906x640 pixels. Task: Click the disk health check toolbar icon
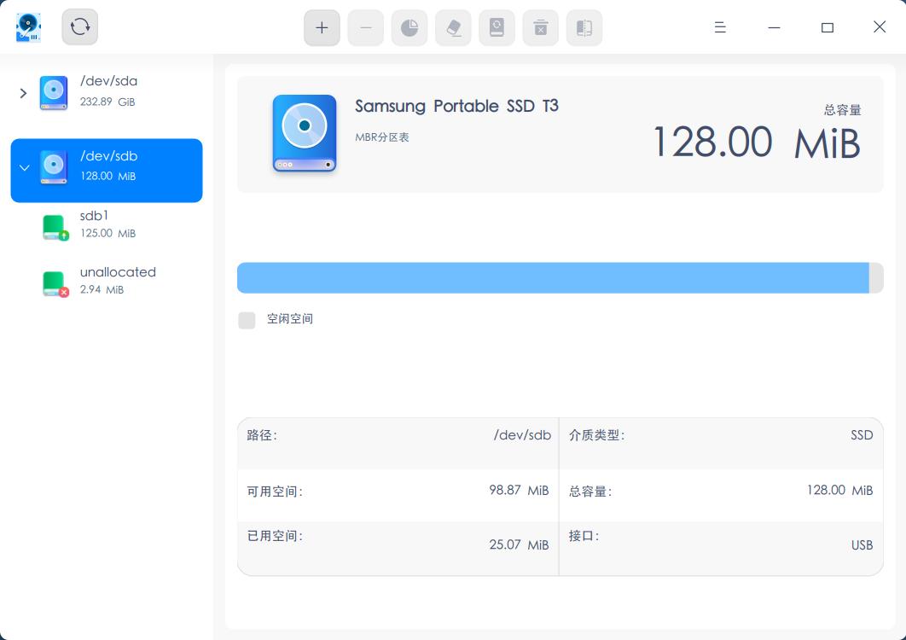pyautogui.click(x=497, y=26)
